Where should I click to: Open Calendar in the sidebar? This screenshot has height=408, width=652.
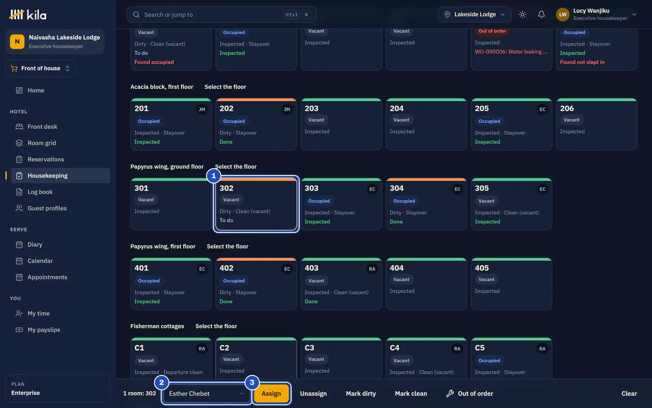pos(60,261)
